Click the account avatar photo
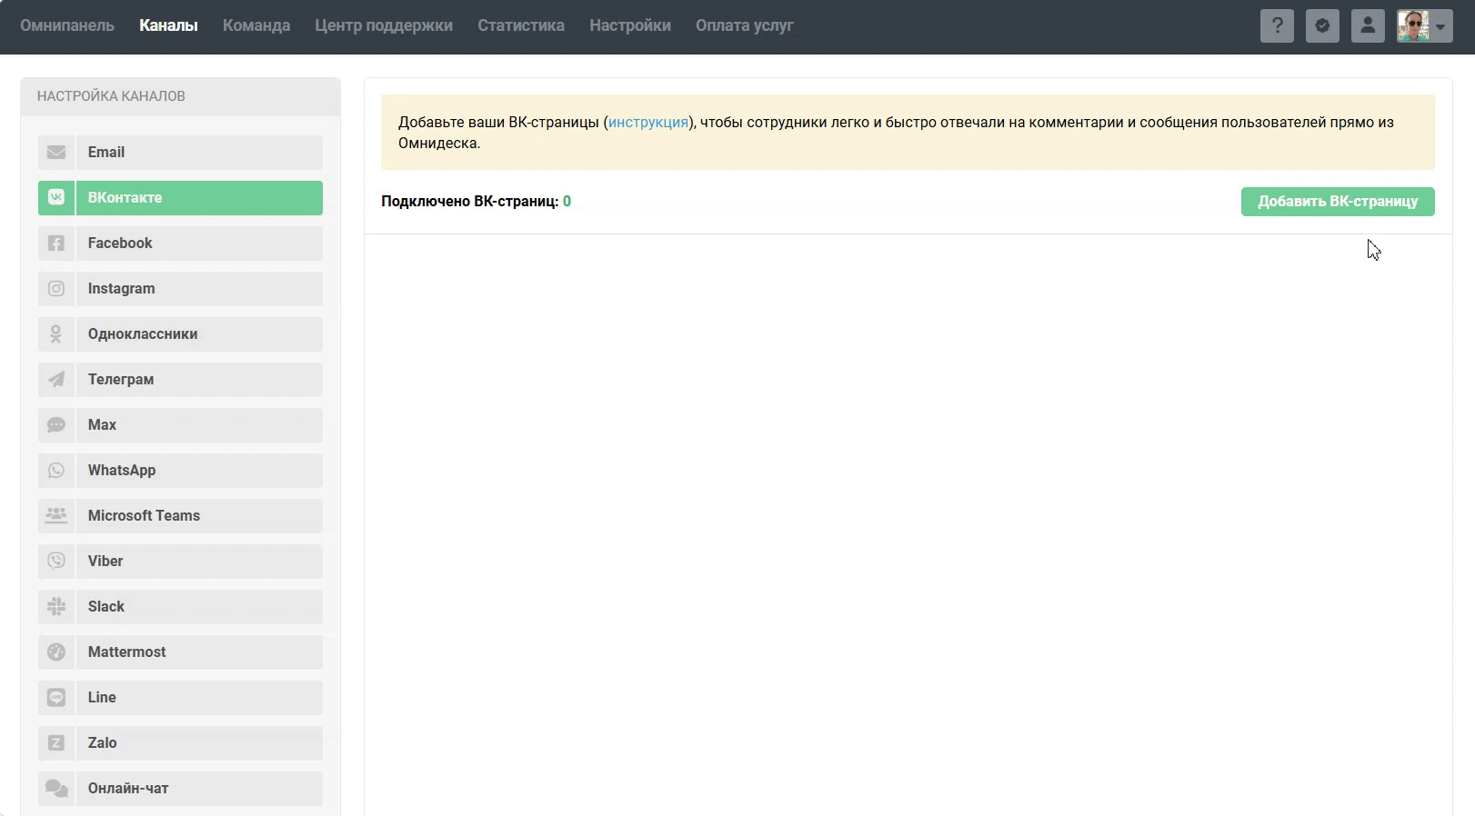1475x816 pixels. pyautogui.click(x=1412, y=25)
